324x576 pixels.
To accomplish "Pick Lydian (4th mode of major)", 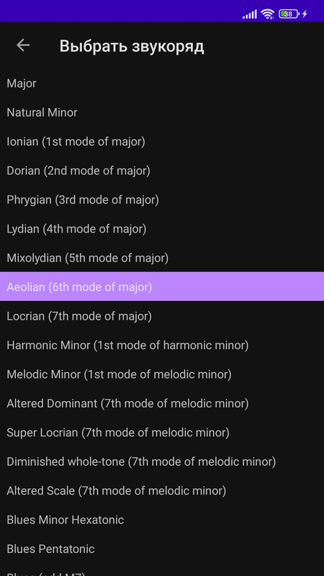I will (x=162, y=229).
